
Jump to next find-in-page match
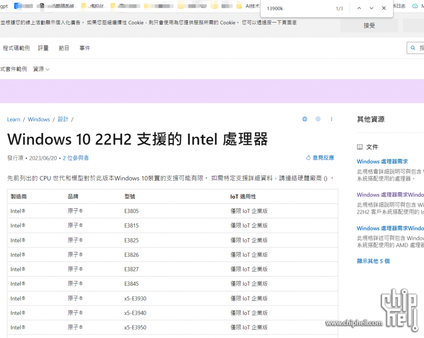tap(372, 8)
